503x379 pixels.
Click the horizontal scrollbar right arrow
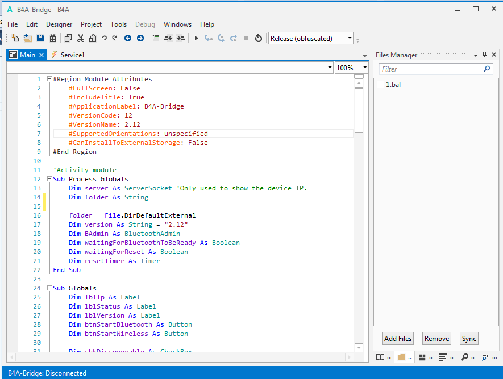tap(349, 356)
